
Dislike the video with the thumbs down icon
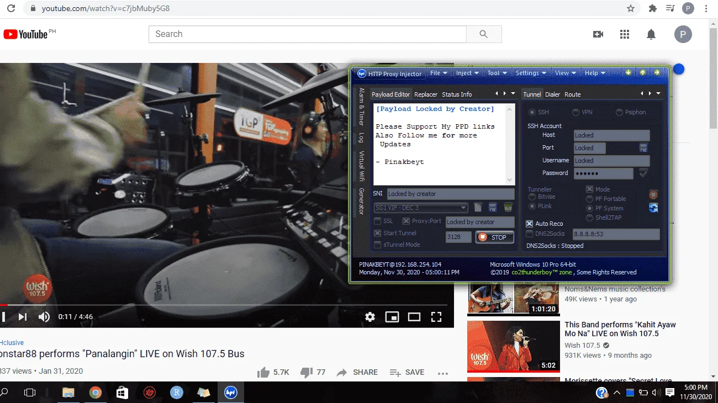pos(307,373)
